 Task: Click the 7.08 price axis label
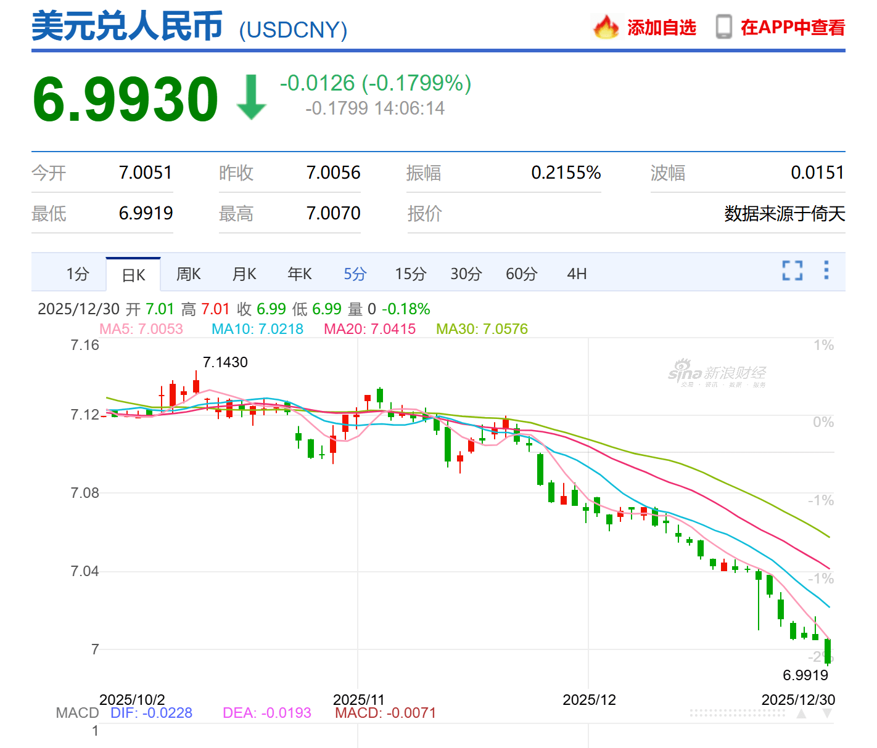(84, 493)
